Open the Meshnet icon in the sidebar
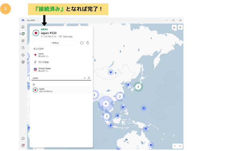Image resolution: width=241 pixels, height=151 pixels. [23, 55]
